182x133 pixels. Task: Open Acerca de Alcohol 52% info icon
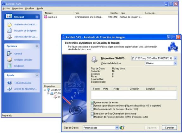pyautogui.click(x=9, y=89)
